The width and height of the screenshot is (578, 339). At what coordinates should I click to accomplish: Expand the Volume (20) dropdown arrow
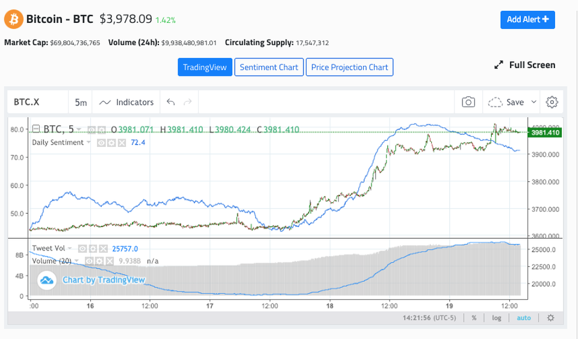coord(76,261)
